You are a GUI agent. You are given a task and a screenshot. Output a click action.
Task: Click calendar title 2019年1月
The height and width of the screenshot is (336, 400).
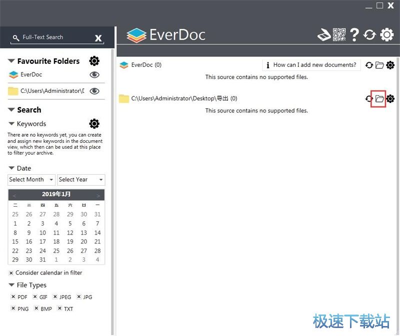[56, 194]
